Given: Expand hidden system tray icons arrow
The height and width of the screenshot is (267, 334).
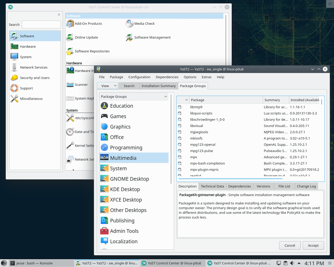Looking at the screenshot, I should click(299, 263).
